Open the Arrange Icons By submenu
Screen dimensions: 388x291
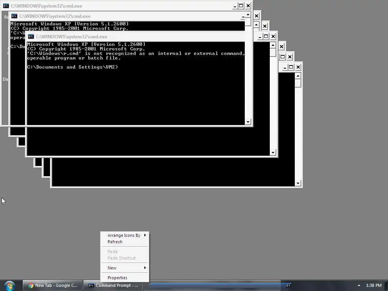[x=125, y=235]
